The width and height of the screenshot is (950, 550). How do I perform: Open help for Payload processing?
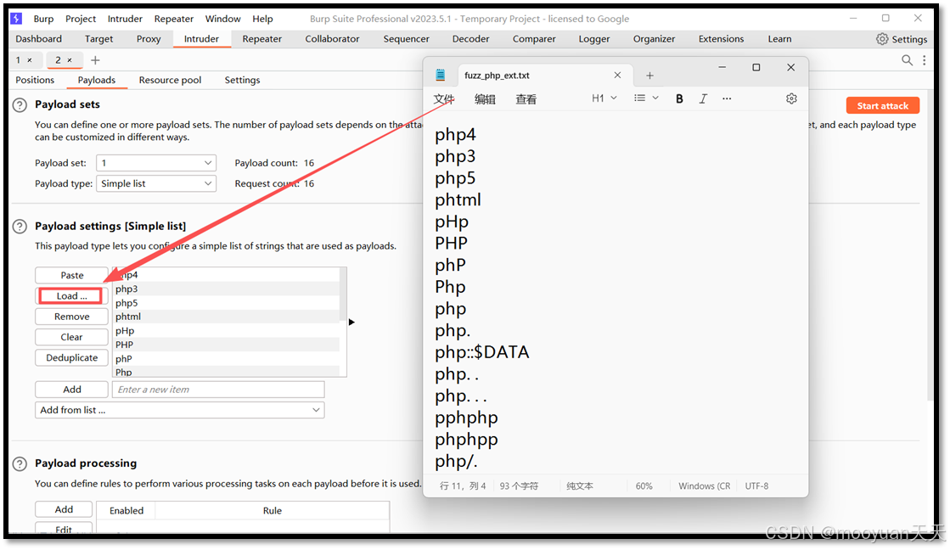pyautogui.click(x=20, y=464)
